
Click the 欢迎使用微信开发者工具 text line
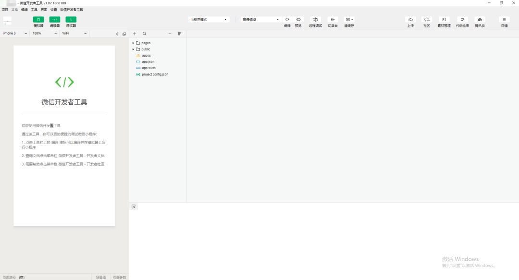tap(41, 126)
